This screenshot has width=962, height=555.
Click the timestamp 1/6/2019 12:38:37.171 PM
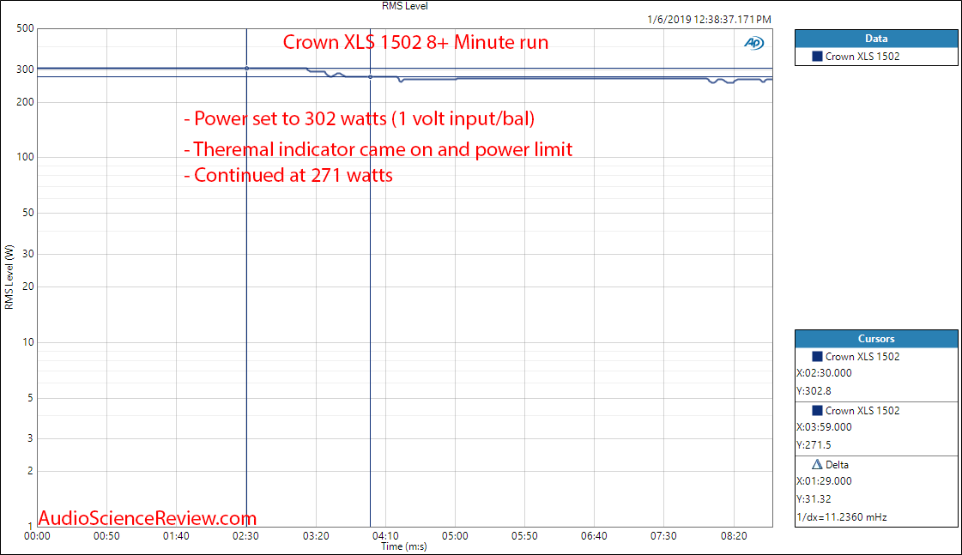709,20
